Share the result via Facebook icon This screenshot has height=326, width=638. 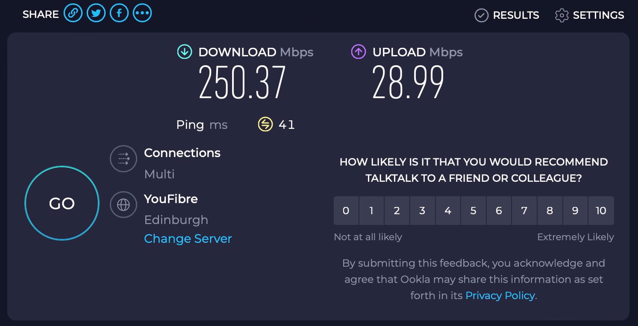tap(119, 13)
